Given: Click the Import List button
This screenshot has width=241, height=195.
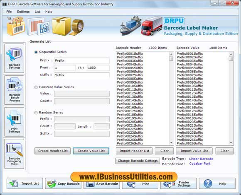Looking at the screenshot, I should [x=25, y=183].
